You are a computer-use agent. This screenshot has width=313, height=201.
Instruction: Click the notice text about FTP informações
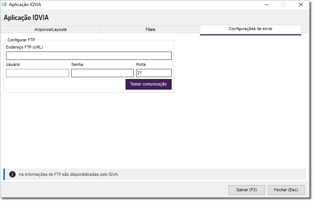(68, 175)
